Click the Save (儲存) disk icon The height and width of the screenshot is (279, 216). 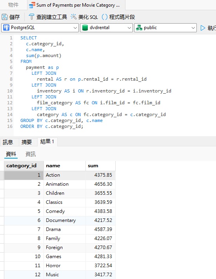(x=5, y=17)
